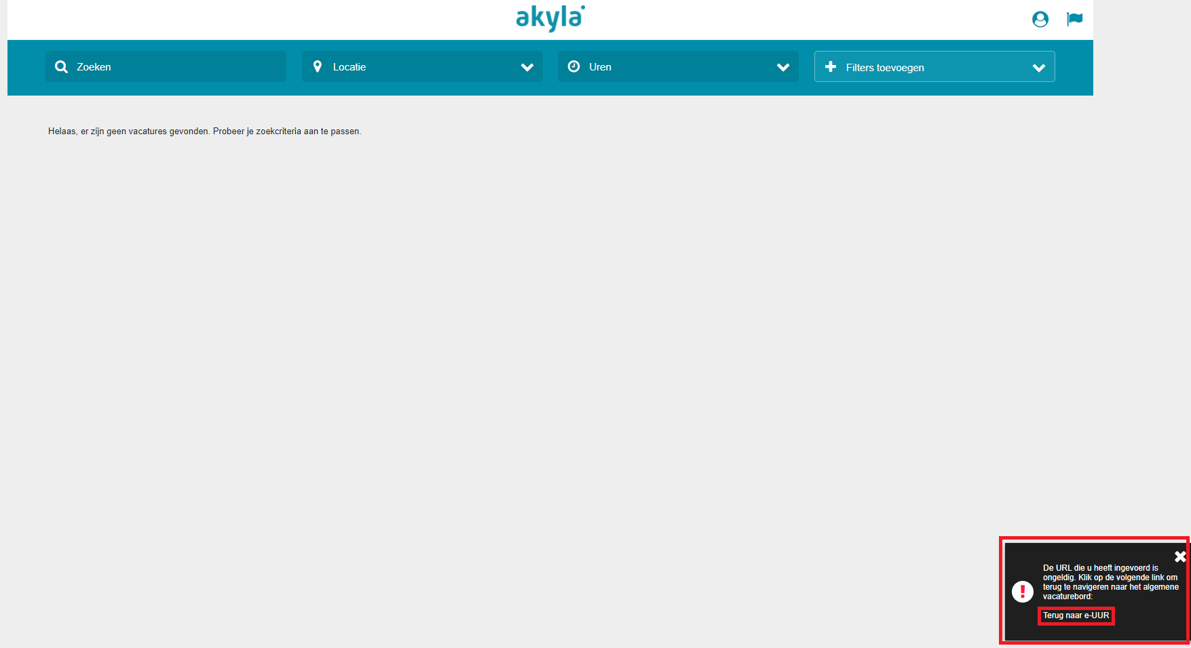
Task: Expand Filters toevoegen using its chevron
Action: (x=1038, y=68)
